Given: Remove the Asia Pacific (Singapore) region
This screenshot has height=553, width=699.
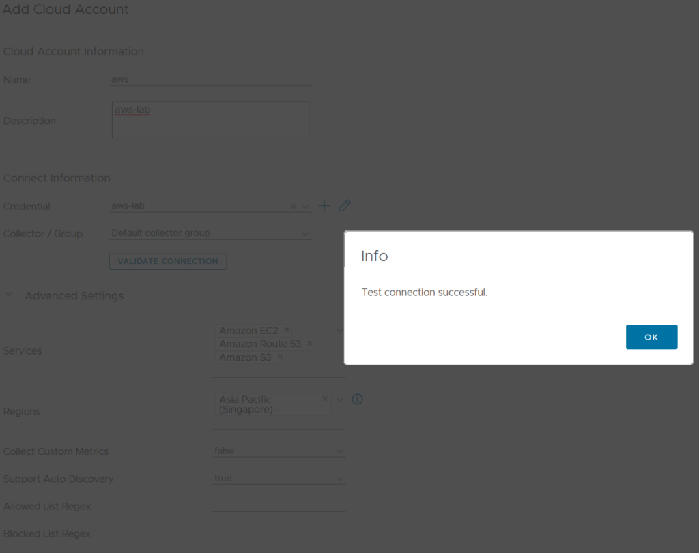Looking at the screenshot, I should click(325, 398).
